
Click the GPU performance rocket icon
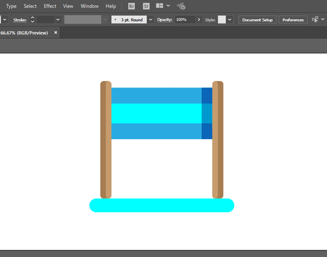coord(181,6)
